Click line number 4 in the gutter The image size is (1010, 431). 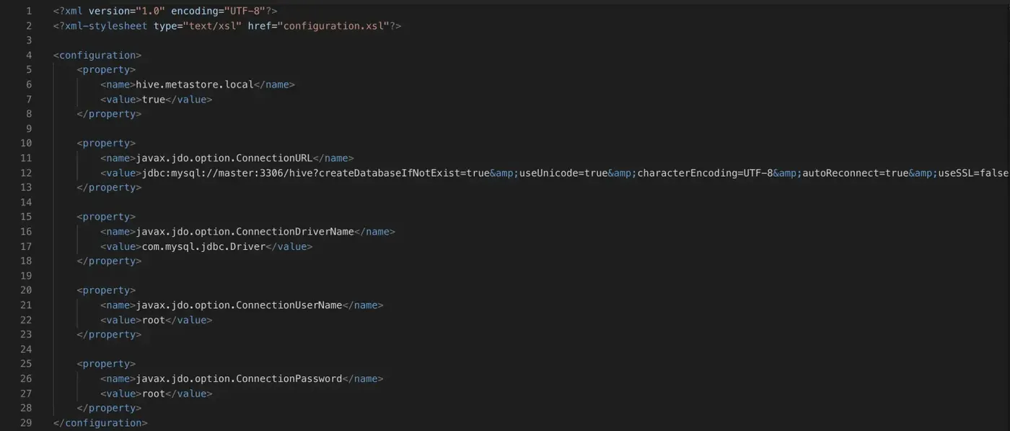click(x=28, y=55)
